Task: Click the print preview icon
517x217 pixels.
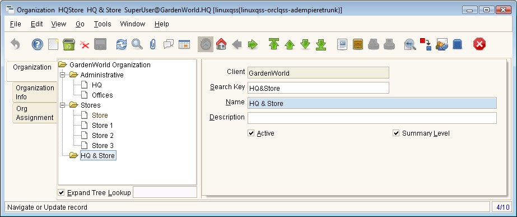Action: tap(374, 44)
